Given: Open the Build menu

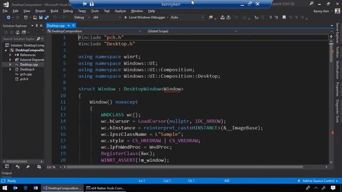Looking at the screenshot, I should click(x=54, y=11).
